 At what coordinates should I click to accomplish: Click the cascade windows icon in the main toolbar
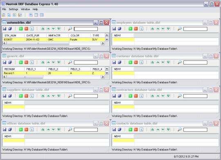click(x=31, y=15)
